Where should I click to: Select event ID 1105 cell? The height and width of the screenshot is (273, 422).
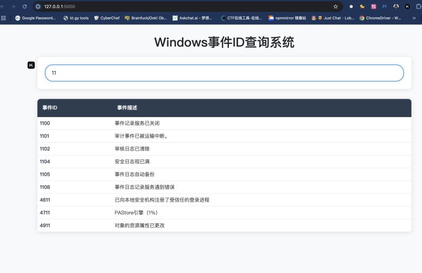tap(45, 174)
